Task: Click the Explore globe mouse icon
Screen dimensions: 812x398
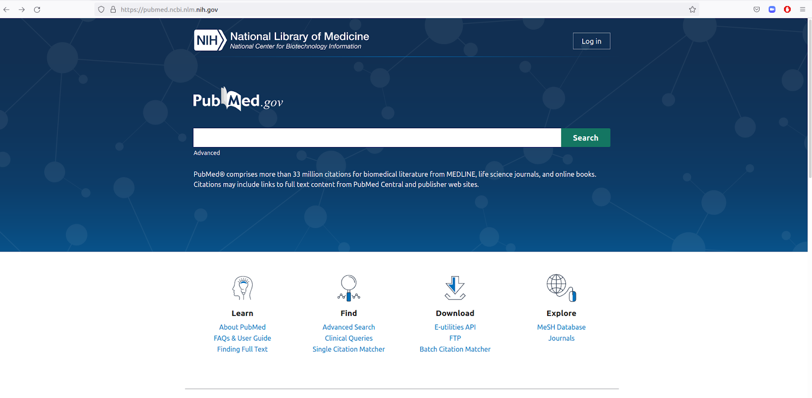Action: pos(561,288)
